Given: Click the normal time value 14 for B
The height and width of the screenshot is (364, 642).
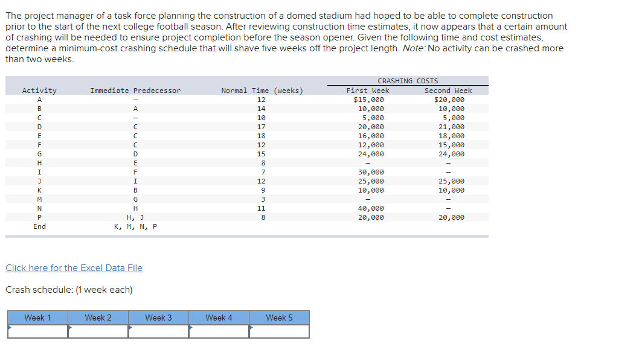Looking at the screenshot, I should [262, 109].
